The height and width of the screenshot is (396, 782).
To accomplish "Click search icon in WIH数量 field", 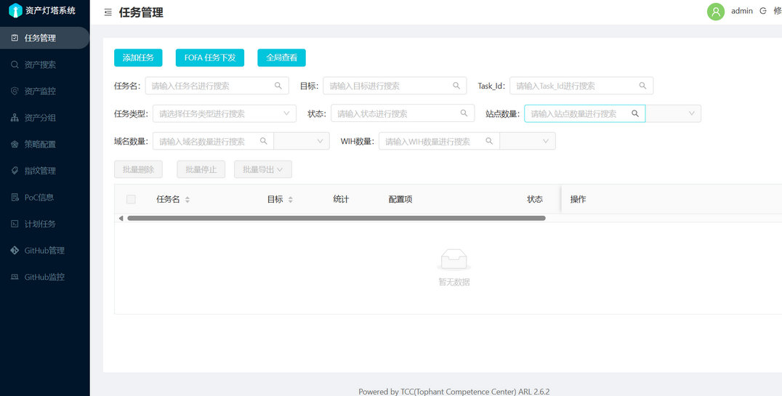I will click(x=489, y=141).
